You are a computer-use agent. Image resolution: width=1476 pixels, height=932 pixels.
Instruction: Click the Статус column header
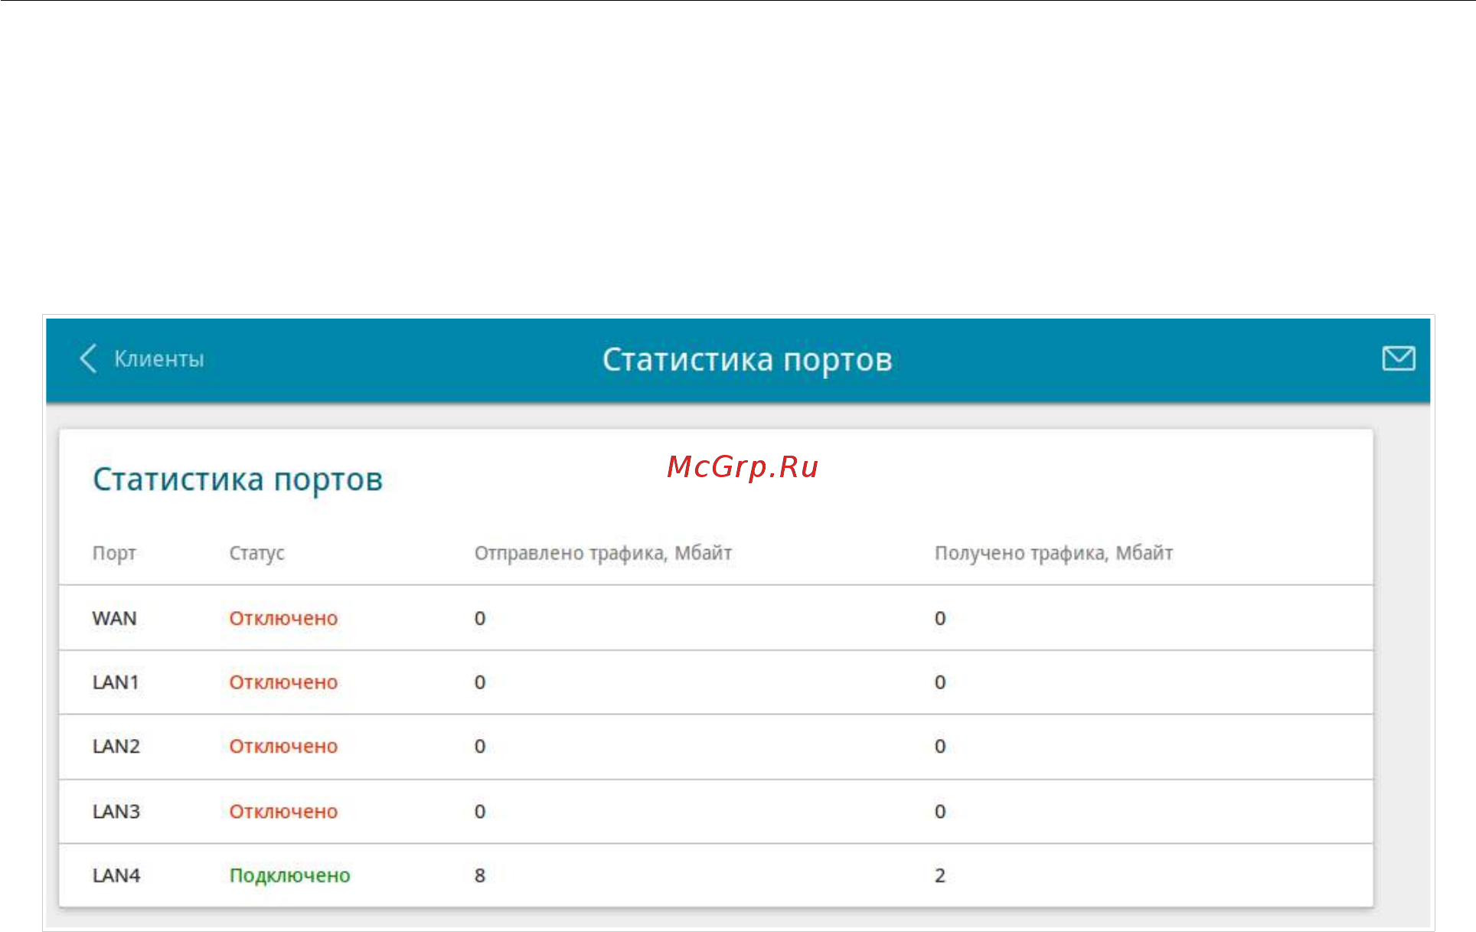pos(256,553)
